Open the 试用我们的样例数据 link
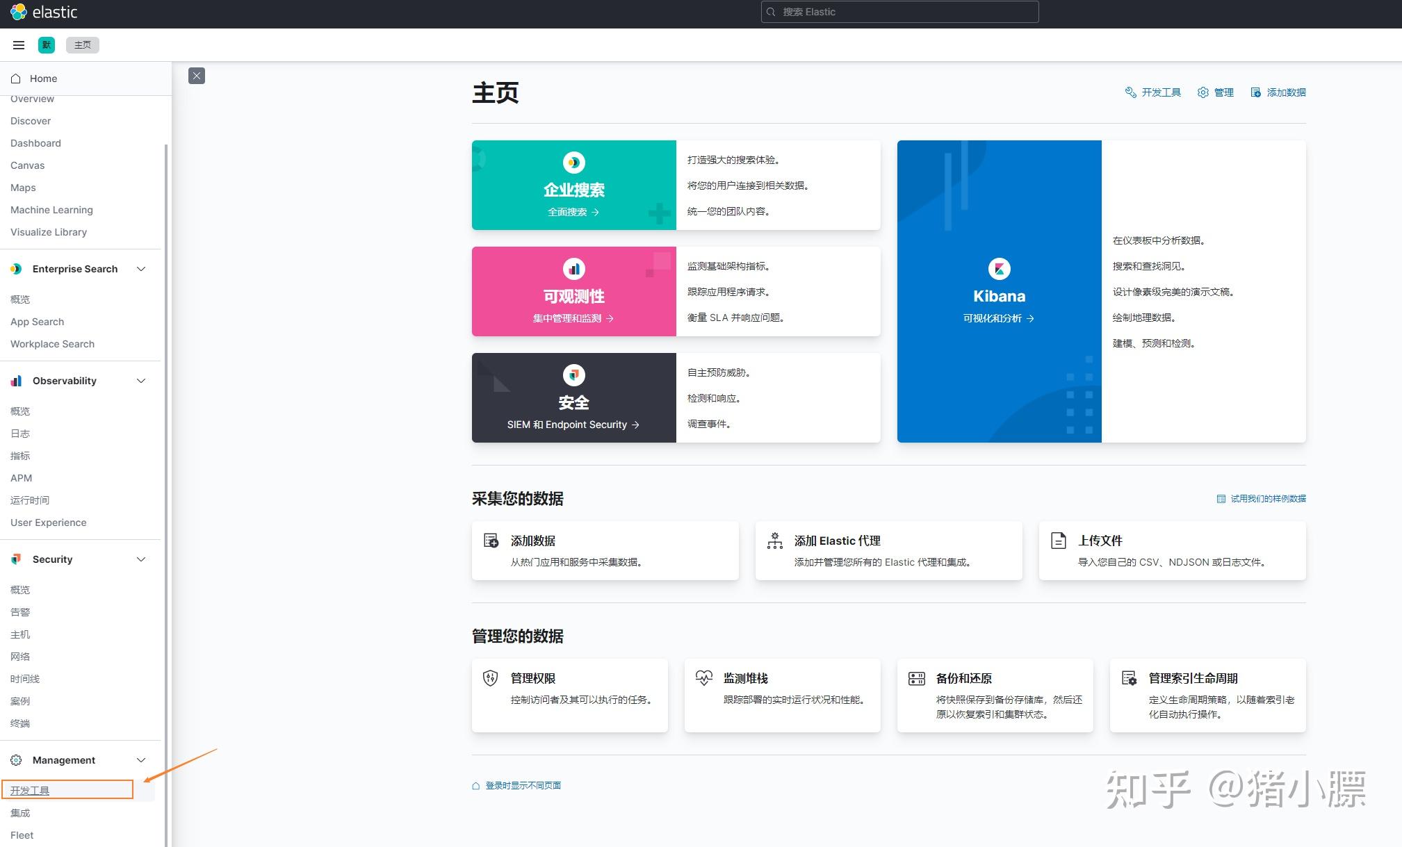The image size is (1402, 847). [x=1268, y=498]
